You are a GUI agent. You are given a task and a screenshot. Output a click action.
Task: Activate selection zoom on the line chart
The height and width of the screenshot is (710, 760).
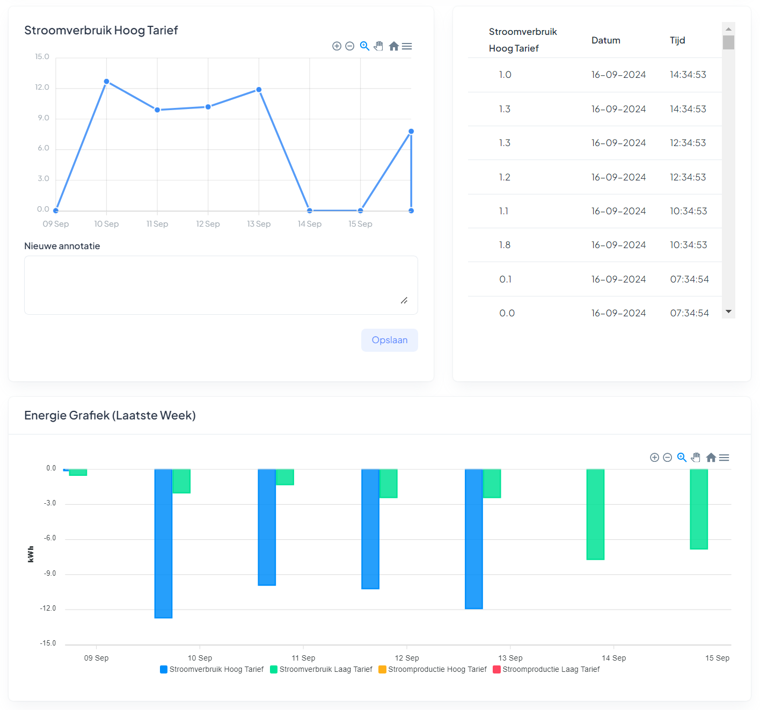[364, 46]
